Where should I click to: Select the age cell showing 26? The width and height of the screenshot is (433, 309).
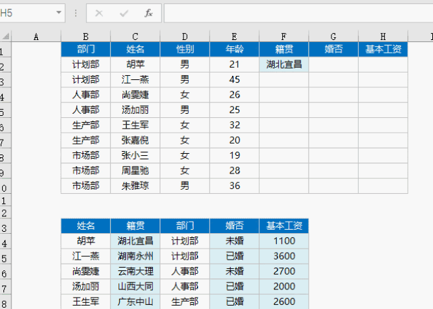[234, 95]
